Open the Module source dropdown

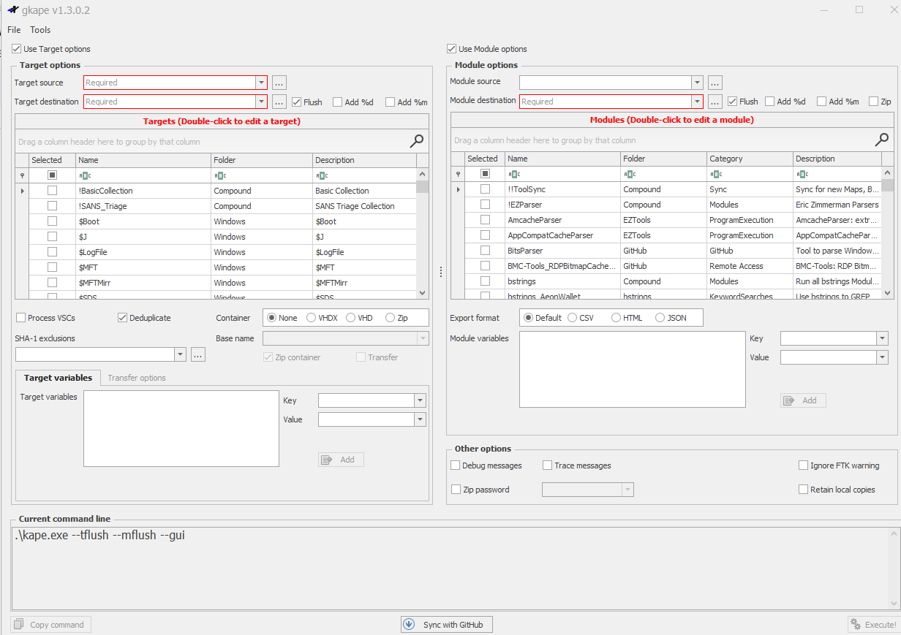(697, 83)
